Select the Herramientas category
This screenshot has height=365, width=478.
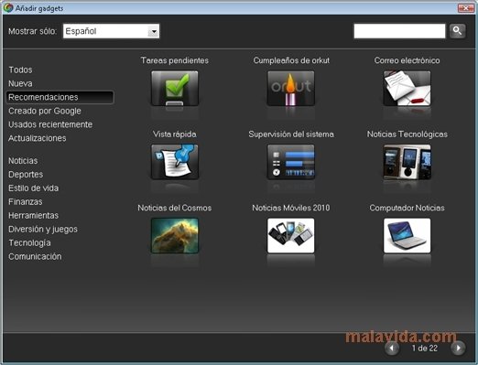(33, 215)
